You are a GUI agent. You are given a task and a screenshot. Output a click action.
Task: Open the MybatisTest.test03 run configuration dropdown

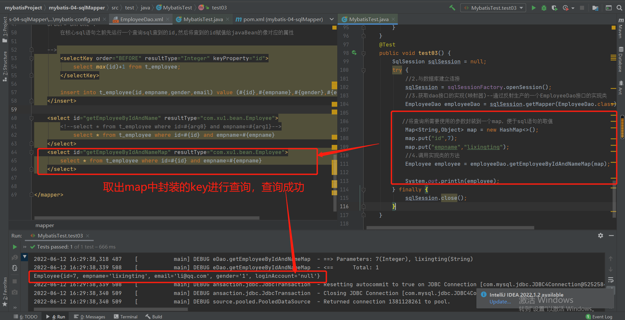click(x=493, y=8)
